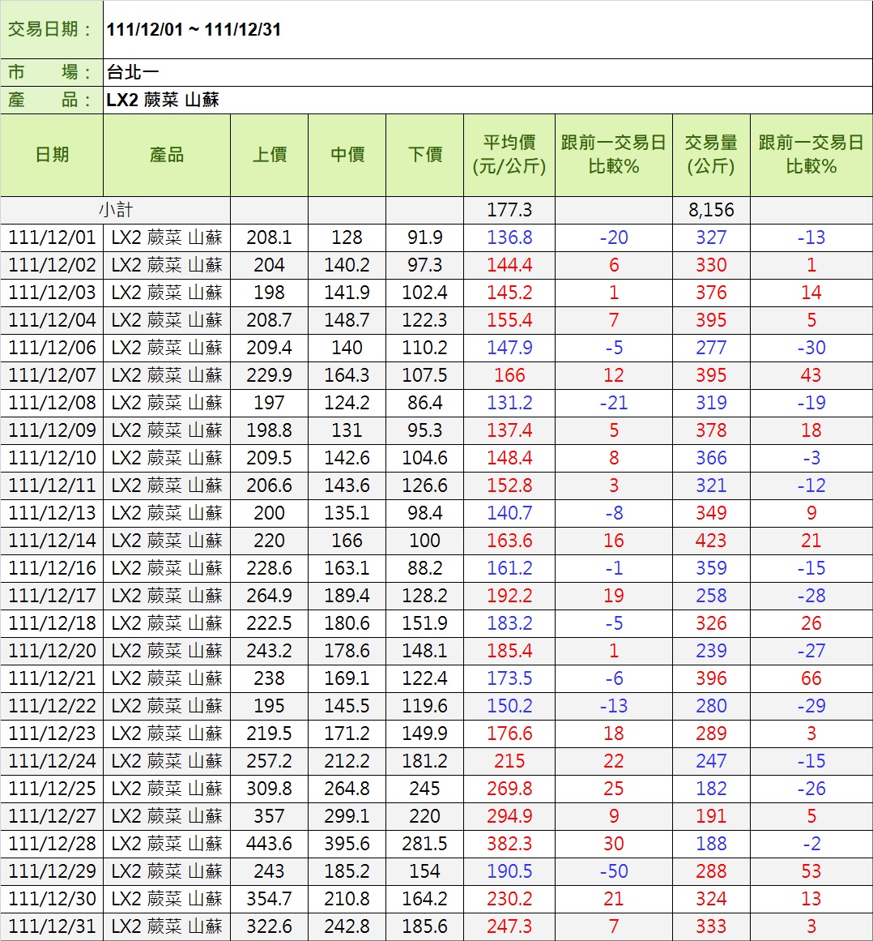Click the 平均價 (元/公斤) header

(509, 155)
